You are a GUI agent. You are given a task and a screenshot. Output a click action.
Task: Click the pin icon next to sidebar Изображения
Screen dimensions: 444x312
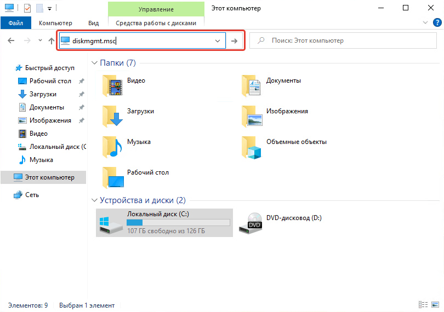tap(82, 120)
